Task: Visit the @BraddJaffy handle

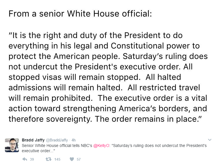Action: [x=58, y=140]
